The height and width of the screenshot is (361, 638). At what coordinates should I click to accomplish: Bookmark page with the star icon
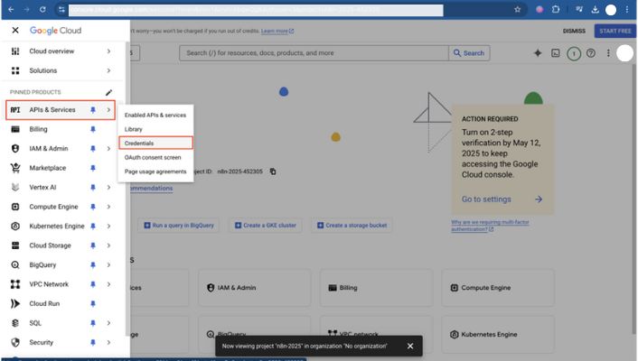click(x=517, y=9)
